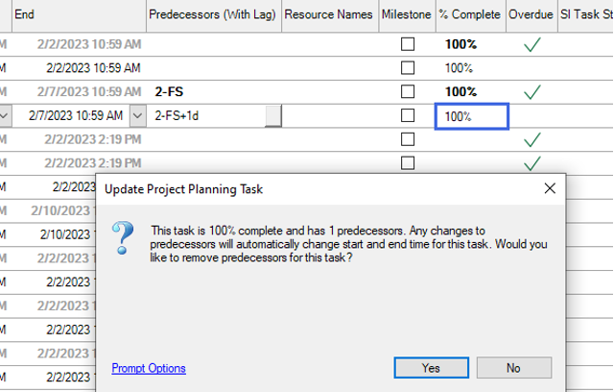This screenshot has height=392, width=614.
Task: Click the blue question mark icon in the dialog
Action: click(123, 237)
